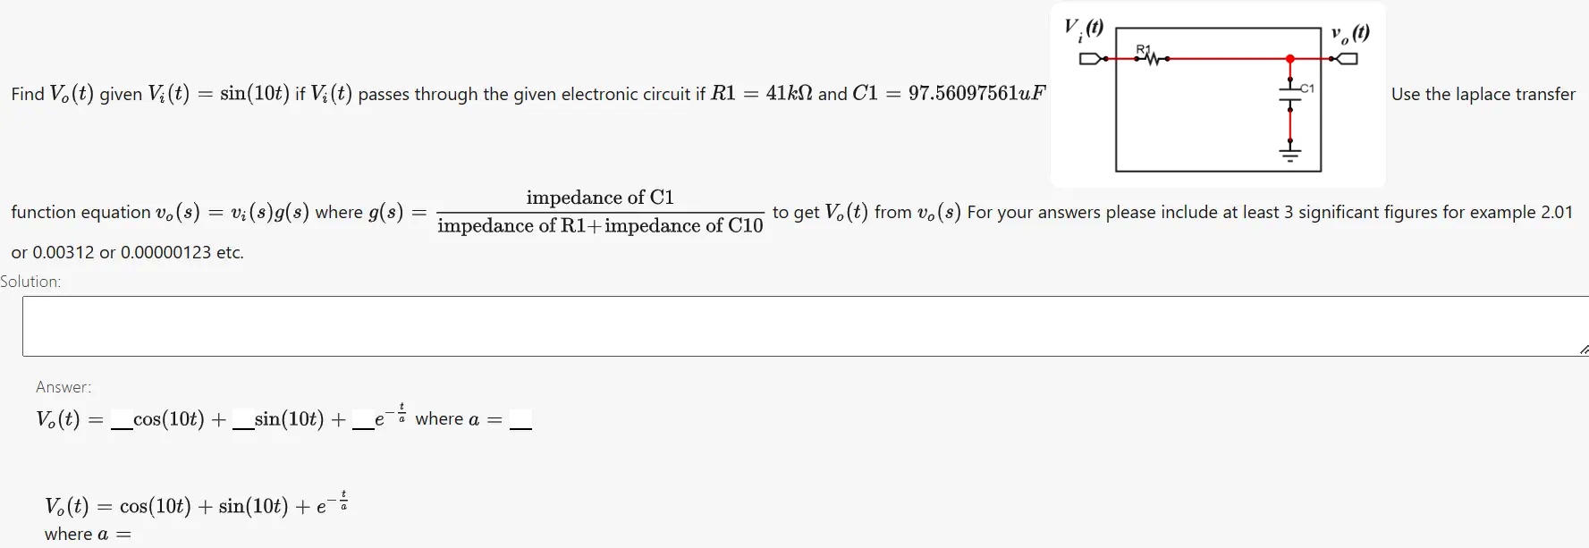
Task: Select the 'Solution:' label
Action: [x=30, y=281]
